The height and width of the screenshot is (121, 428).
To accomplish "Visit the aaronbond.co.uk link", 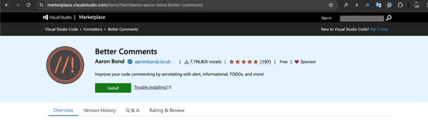I will [153, 62].
